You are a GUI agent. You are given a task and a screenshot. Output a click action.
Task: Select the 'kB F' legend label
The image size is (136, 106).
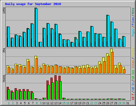pyautogui.click(x=133, y=97)
